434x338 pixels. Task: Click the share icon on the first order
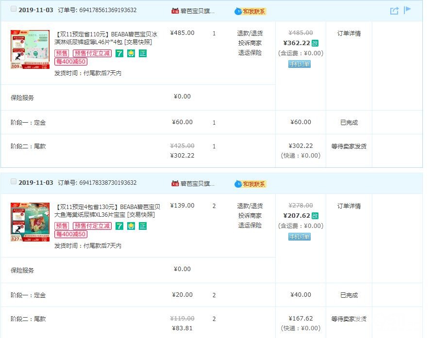coord(394,11)
